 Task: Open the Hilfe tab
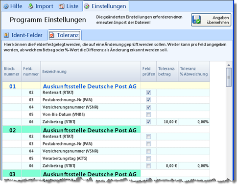point(13,6)
